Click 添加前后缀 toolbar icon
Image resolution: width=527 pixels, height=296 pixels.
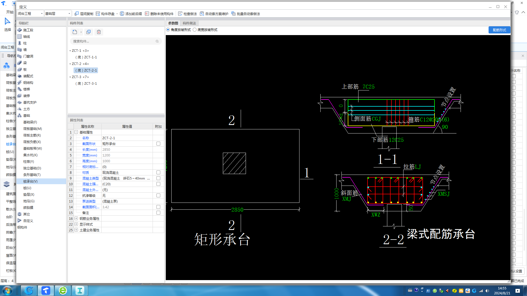pyautogui.click(x=122, y=14)
